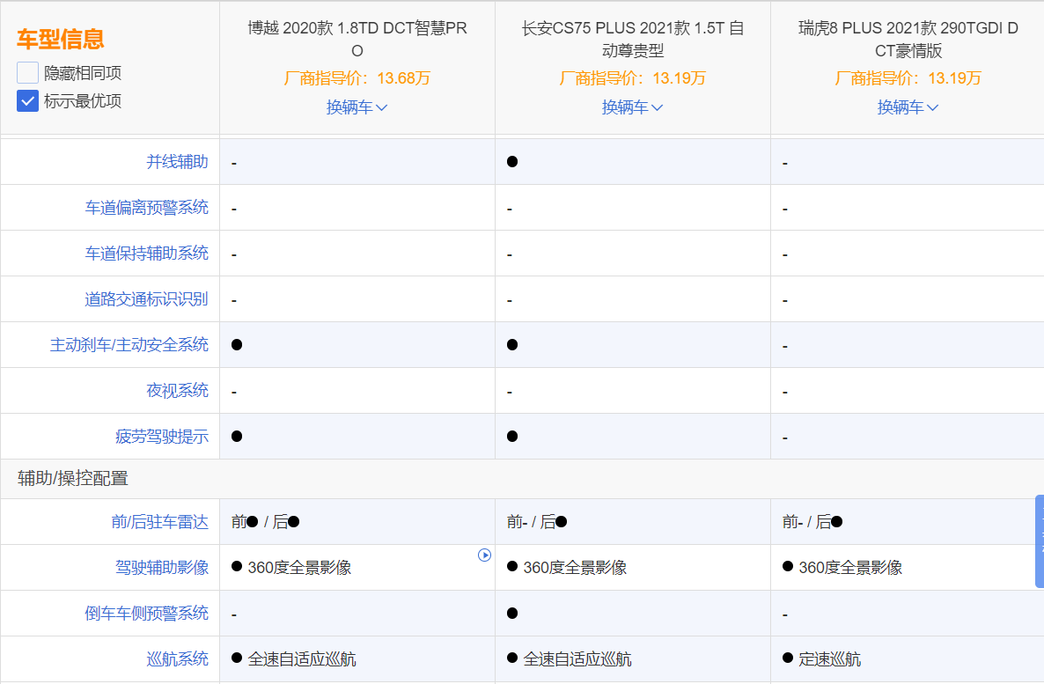Open the 车道保持辅助系统 link
This screenshot has width=1044, height=684.
click(x=145, y=253)
